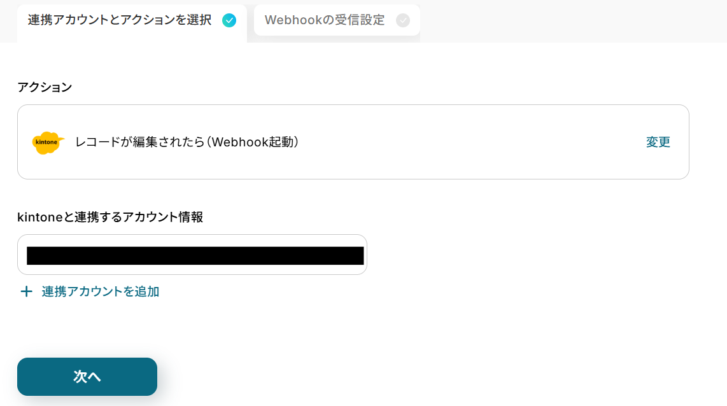Open the kintone account selection field
This screenshot has height=406, width=727.
point(192,255)
